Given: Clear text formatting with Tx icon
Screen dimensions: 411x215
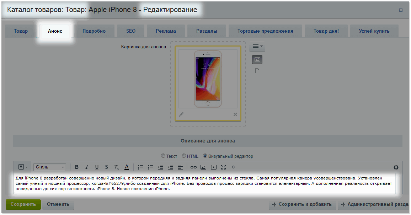Looking at the screenshot, I should 116,167.
